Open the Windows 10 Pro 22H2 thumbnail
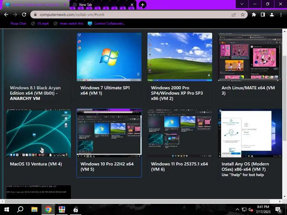The width and height of the screenshot is (287, 215). 109,133
